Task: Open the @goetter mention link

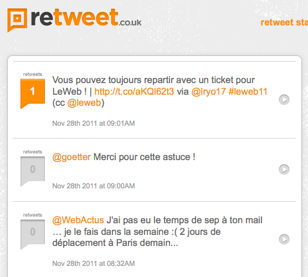Action: [x=71, y=157]
